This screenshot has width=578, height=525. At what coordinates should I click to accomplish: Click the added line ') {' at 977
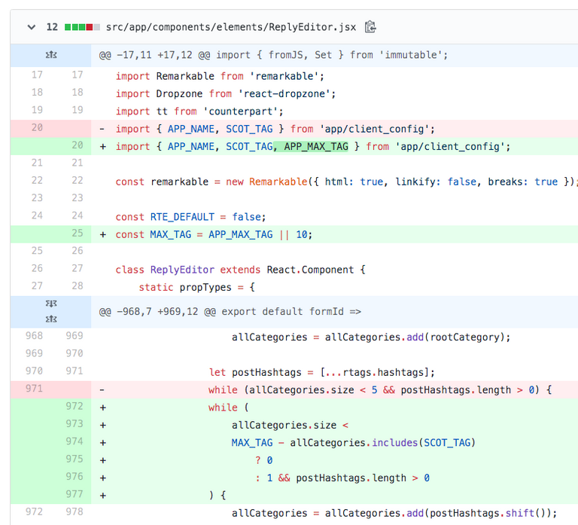click(218, 496)
